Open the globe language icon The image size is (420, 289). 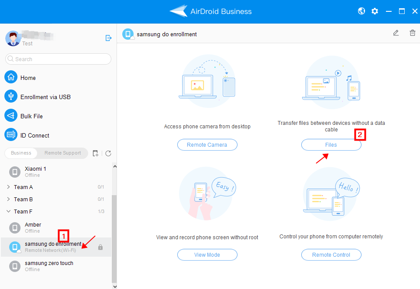tap(361, 11)
